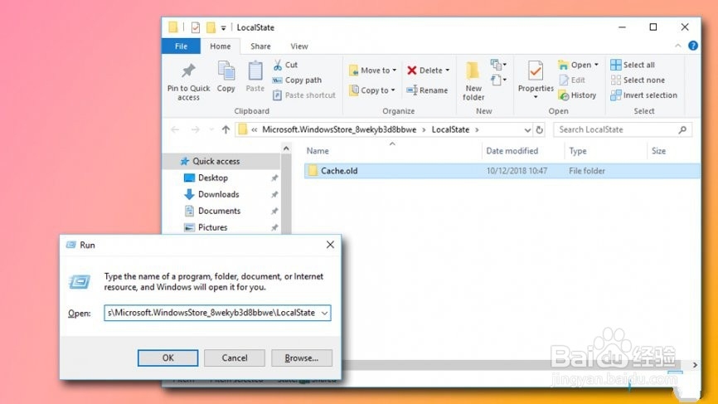Click Microsoft.WindowsStore_8wekyb3d8bbwe in address bar
Image resolution: width=718 pixels, height=404 pixels.
tap(339, 129)
